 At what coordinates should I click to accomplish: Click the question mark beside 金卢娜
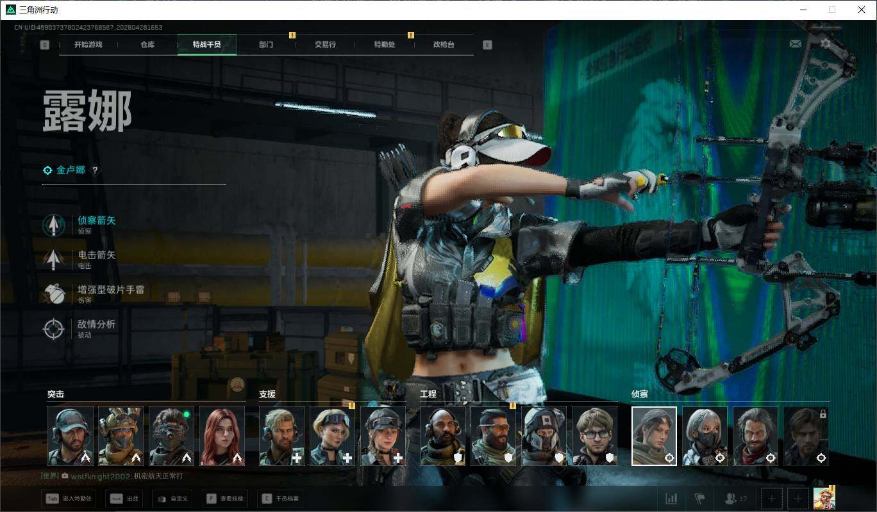click(x=96, y=170)
